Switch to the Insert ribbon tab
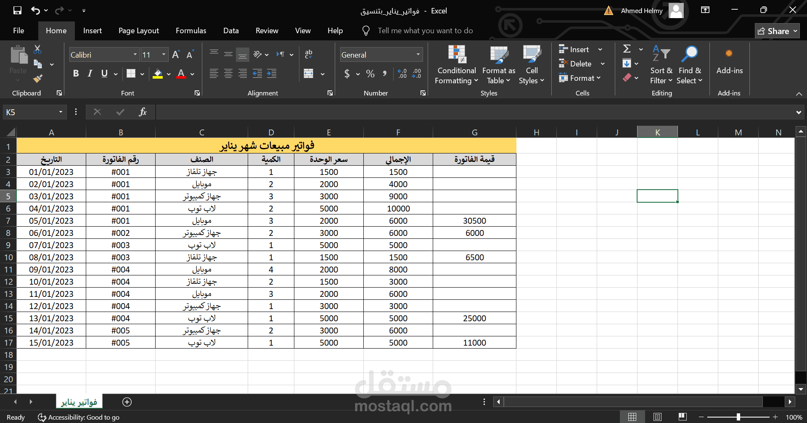The image size is (807, 423). coord(93,31)
